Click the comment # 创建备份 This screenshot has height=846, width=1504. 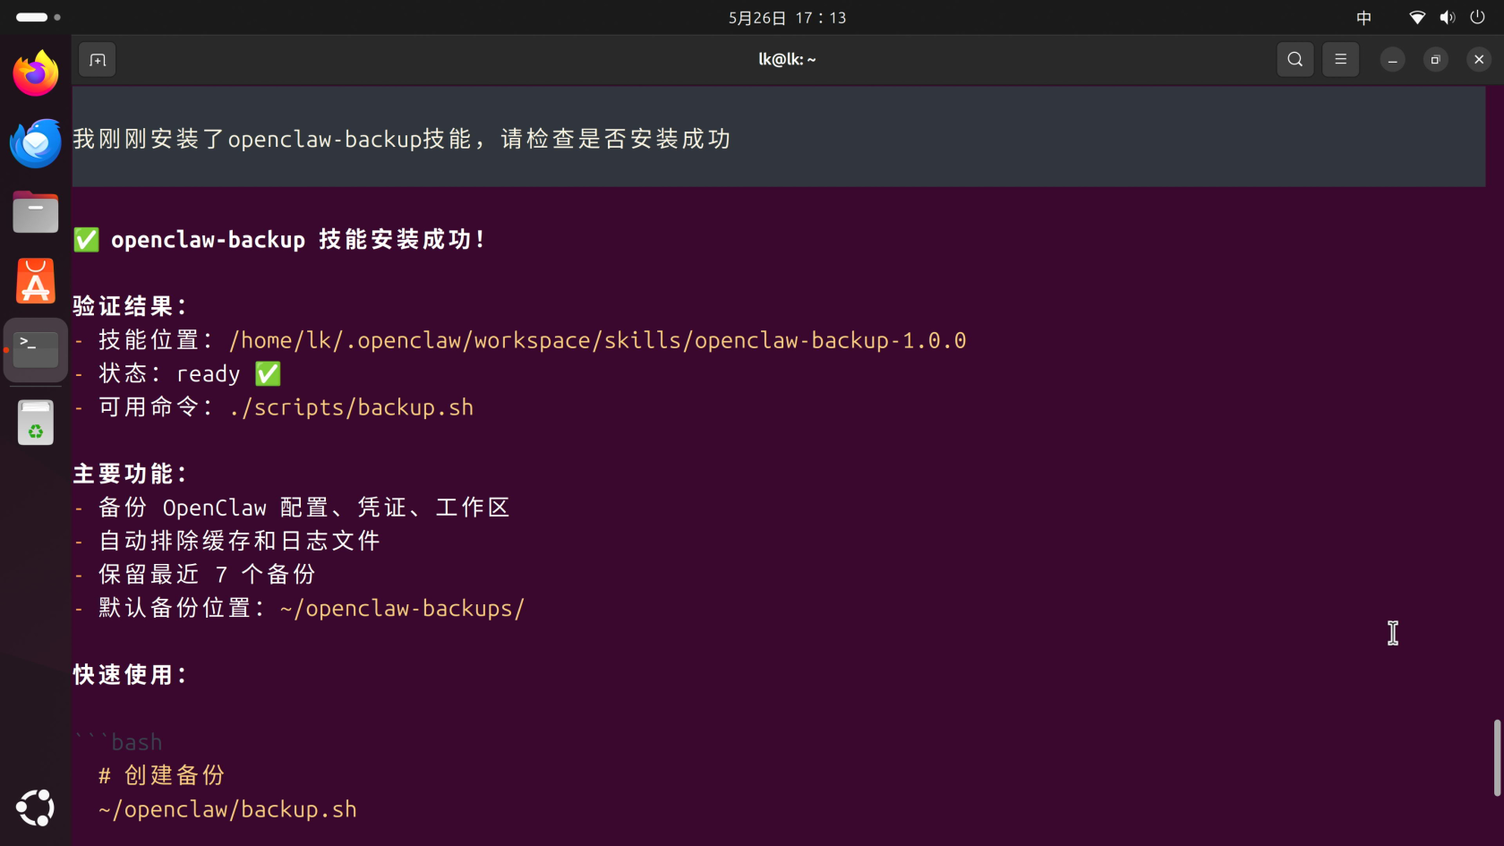[161, 775]
